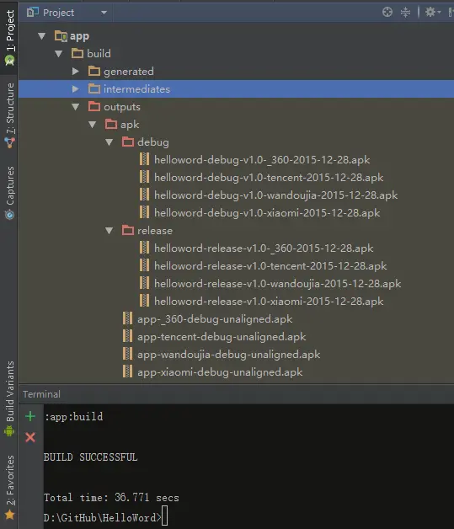Select the app module folder icon
Screen dimensions: 454x529
pos(61,35)
